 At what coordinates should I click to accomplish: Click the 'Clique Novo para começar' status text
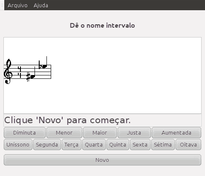pos(67,120)
